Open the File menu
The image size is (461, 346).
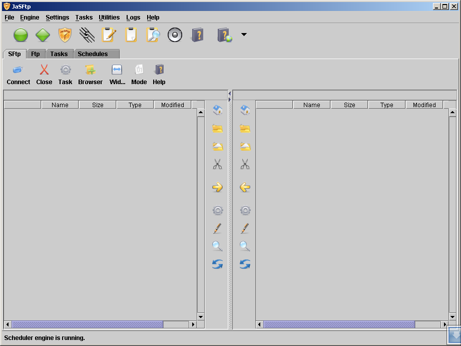[10, 18]
